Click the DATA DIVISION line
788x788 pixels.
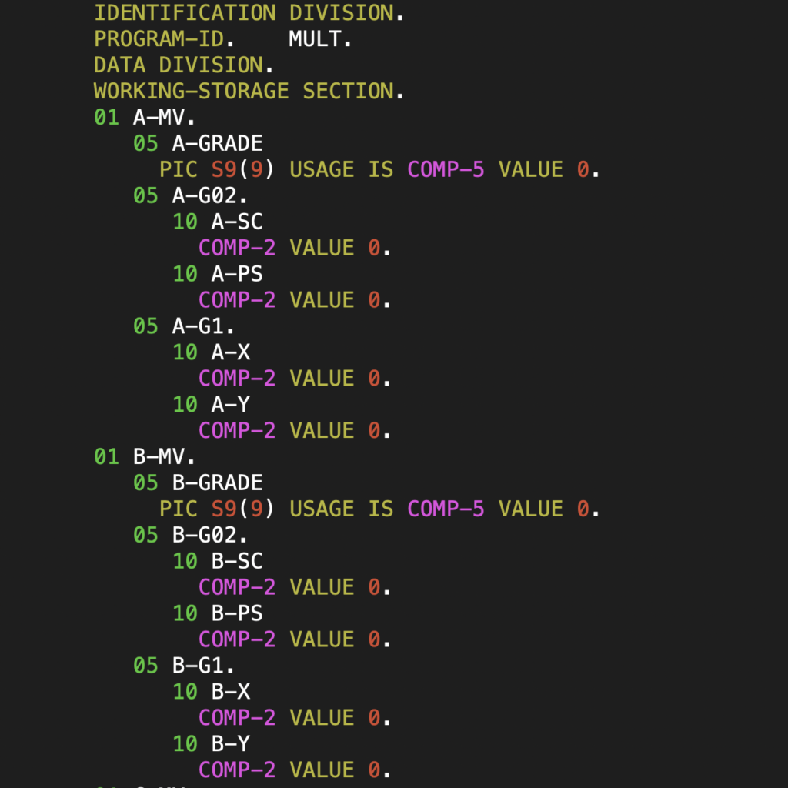(x=183, y=65)
